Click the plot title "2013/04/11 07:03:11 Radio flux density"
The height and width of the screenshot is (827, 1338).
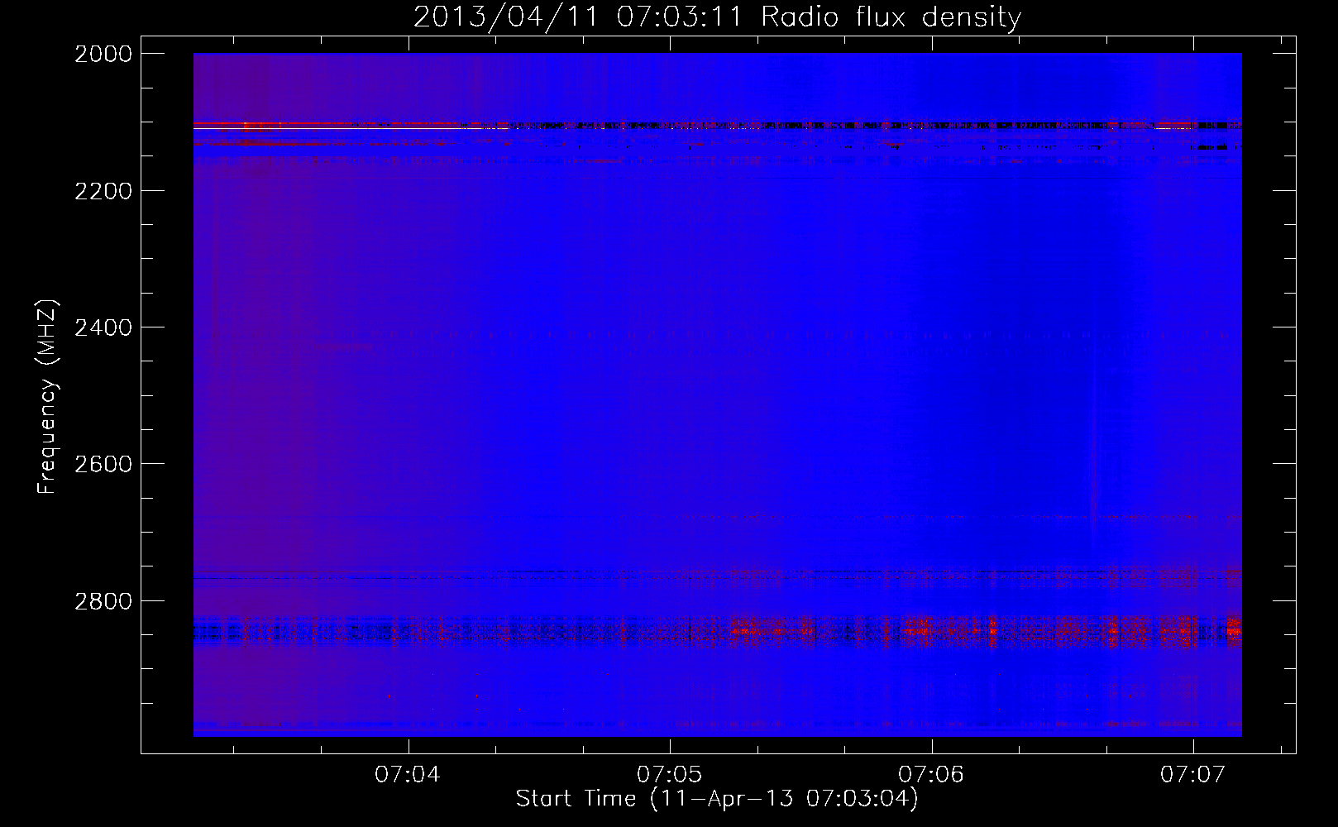pyautogui.click(x=717, y=17)
